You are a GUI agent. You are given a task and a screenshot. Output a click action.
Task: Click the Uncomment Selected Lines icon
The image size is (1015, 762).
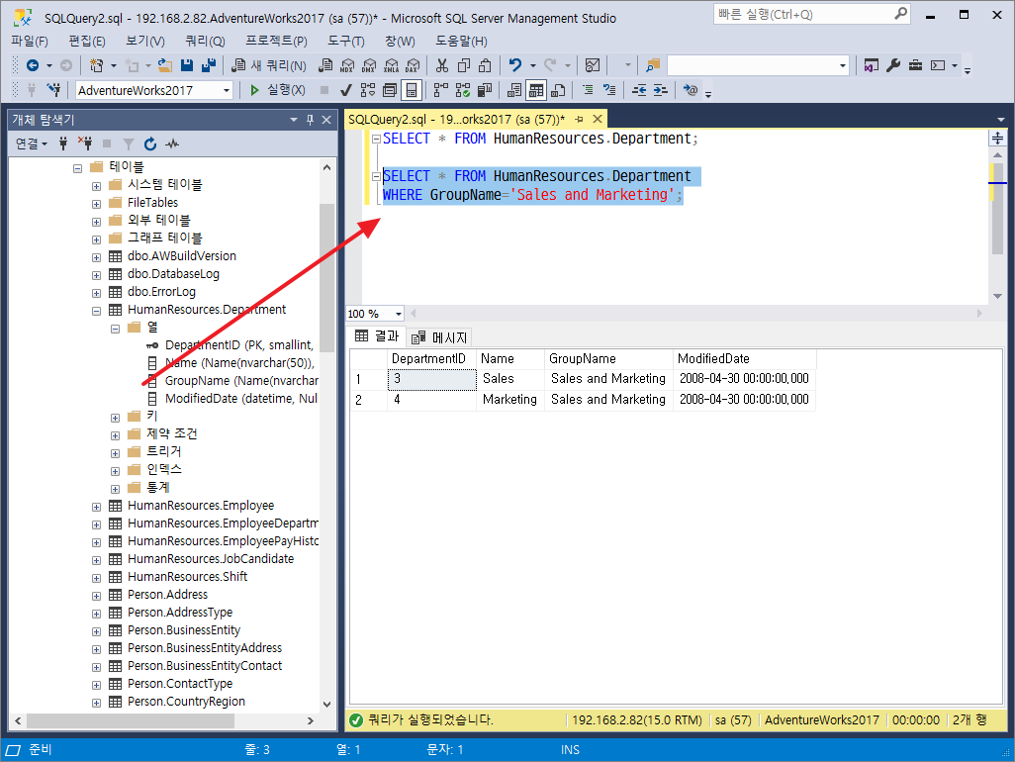(609, 90)
